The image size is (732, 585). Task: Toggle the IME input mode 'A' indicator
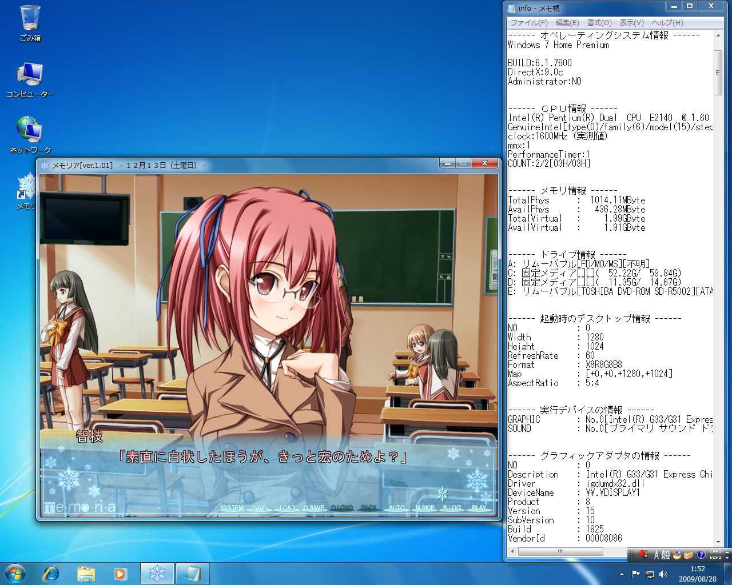click(x=657, y=555)
